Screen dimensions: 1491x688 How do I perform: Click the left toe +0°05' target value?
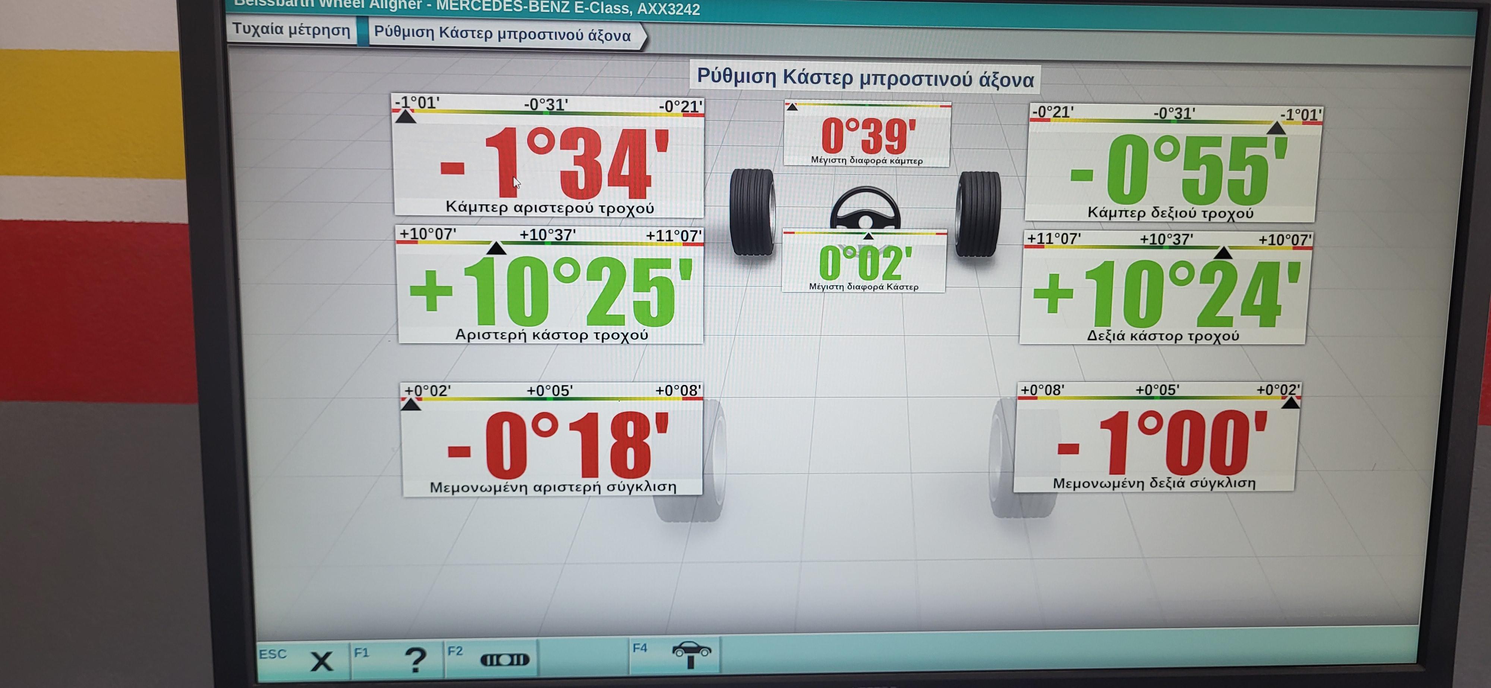click(549, 391)
